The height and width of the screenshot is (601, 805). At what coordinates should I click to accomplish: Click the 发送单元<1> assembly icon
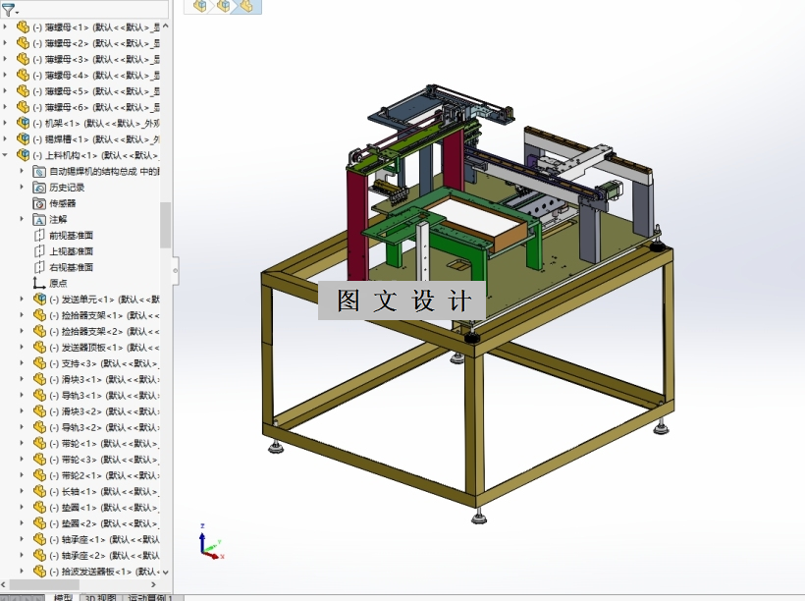click(39, 299)
